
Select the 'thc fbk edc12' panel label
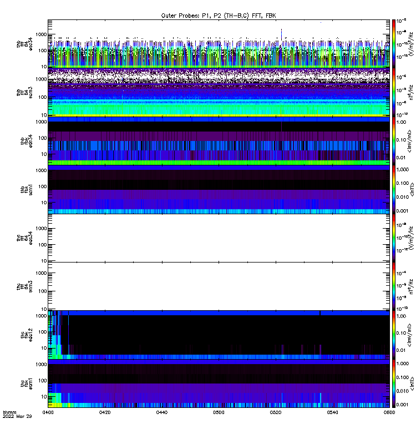click(26, 335)
